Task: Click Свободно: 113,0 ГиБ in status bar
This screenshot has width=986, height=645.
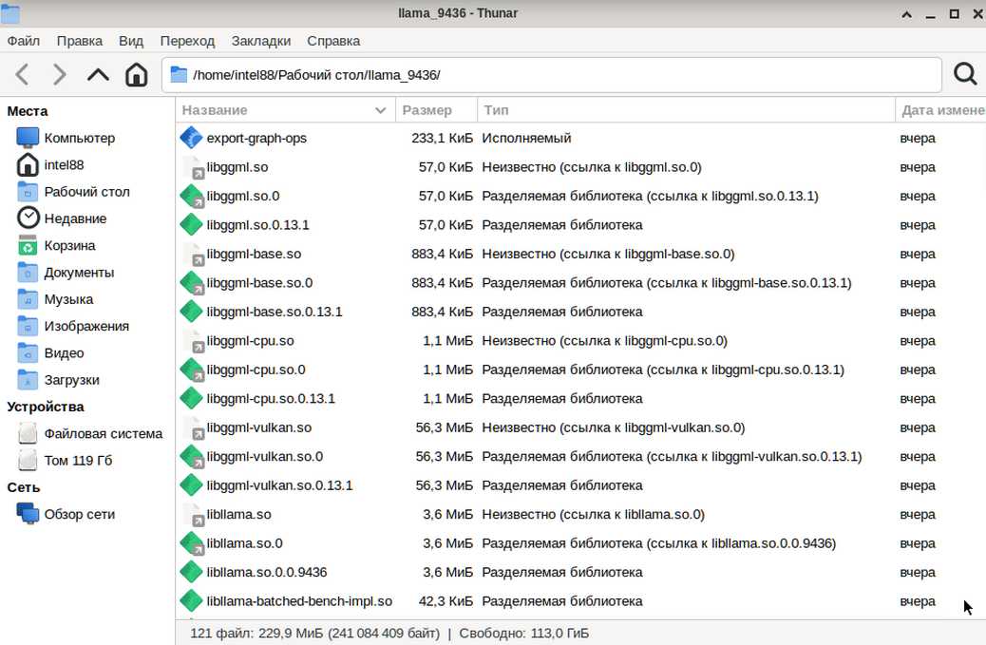Action: click(523, 633)
